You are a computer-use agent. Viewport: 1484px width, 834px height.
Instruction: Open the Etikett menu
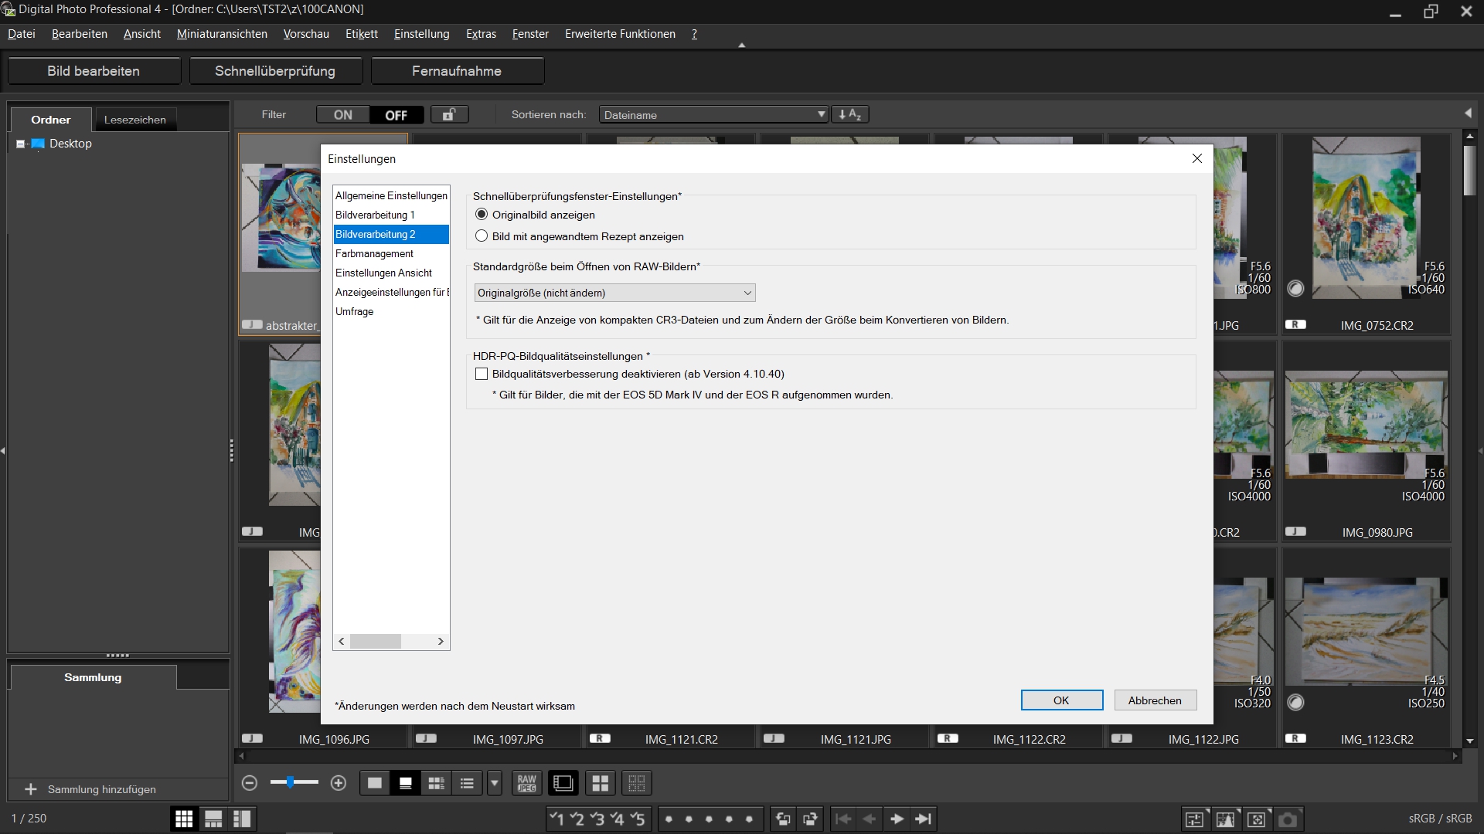tap(362, 34)
